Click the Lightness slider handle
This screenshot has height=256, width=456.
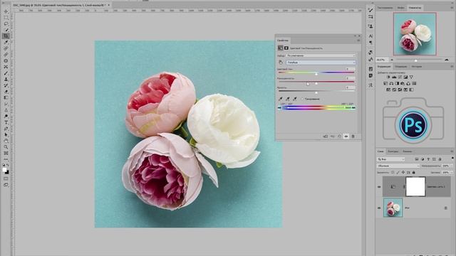(x=316, y=92)
